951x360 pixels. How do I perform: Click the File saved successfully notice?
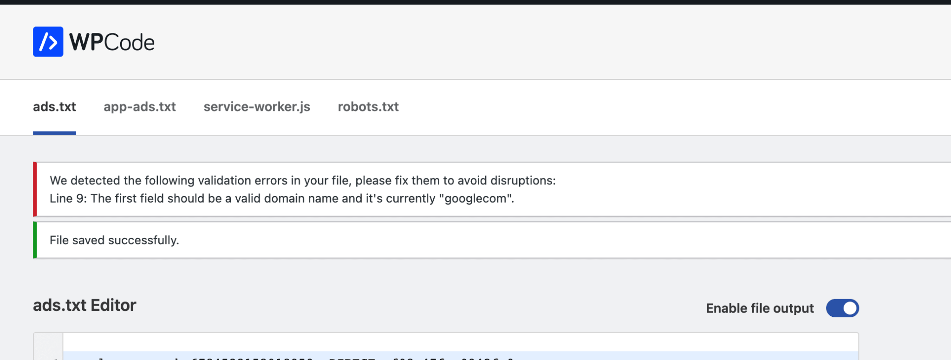[114, 240]
